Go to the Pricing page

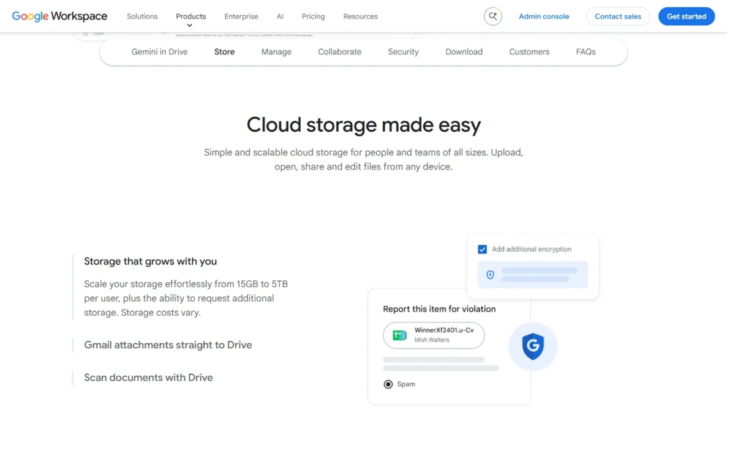(313, 17)
